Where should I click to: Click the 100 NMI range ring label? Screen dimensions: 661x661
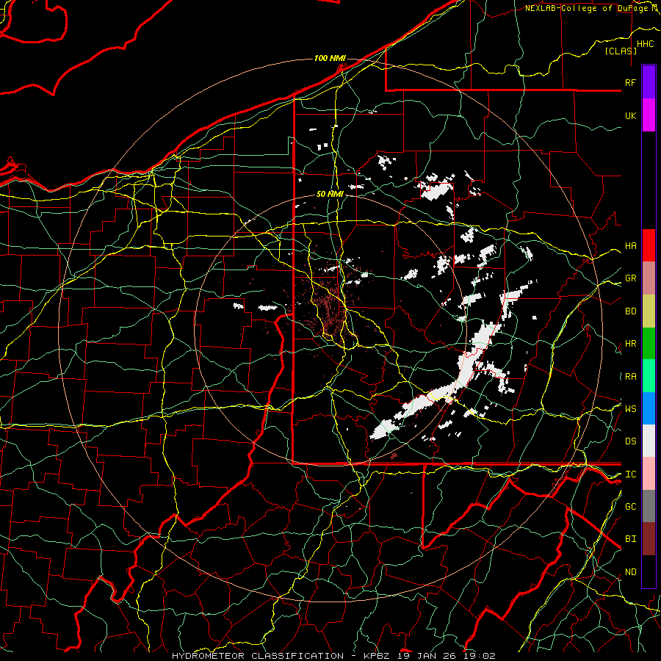coord(330,58)
